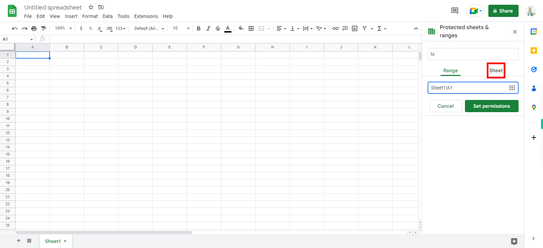Click the Redo icon
Screen dimensions: 543x248
[24, 28]
